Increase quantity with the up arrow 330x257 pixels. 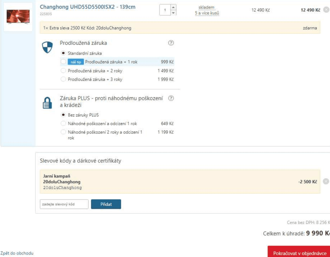point(173,7)
